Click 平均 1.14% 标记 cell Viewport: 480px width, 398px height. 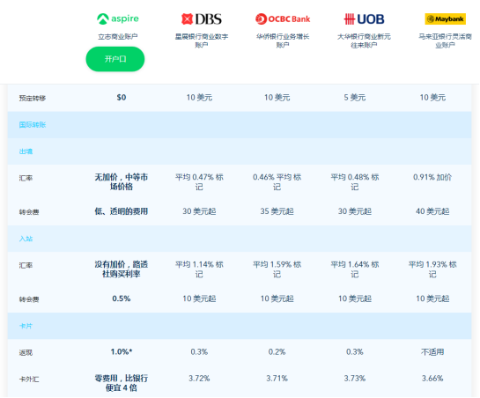tap(199, 269)
